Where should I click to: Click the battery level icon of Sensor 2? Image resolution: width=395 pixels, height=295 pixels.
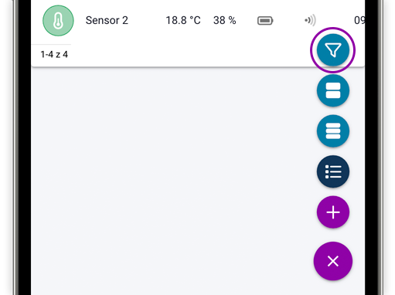click(x=265, y=21)
